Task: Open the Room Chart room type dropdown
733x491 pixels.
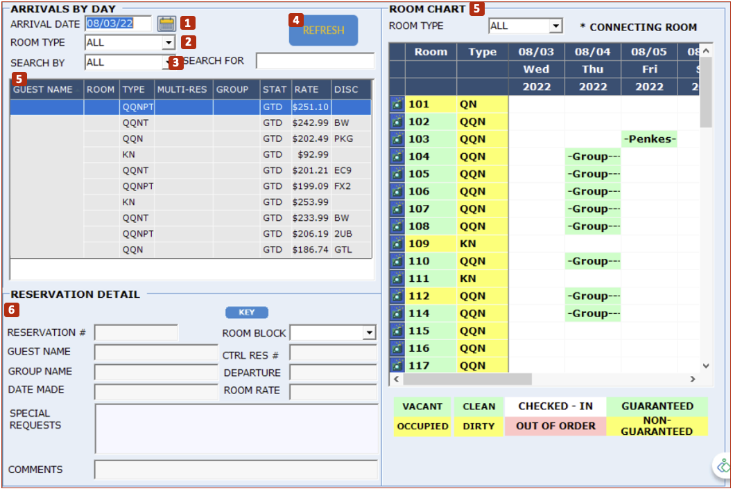Action: click(555, 26)
